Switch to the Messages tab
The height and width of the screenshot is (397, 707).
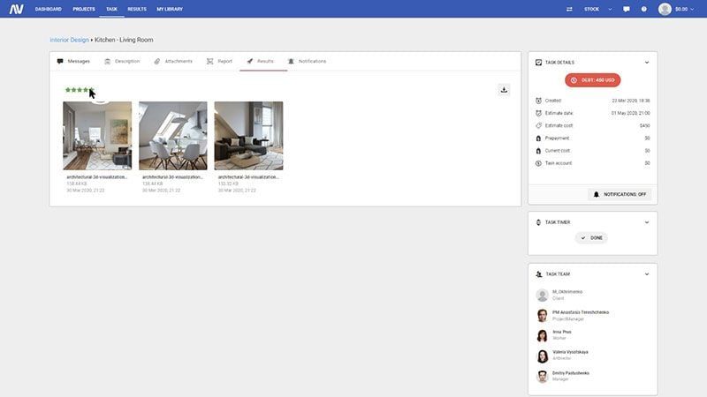[x=73, y=61]
